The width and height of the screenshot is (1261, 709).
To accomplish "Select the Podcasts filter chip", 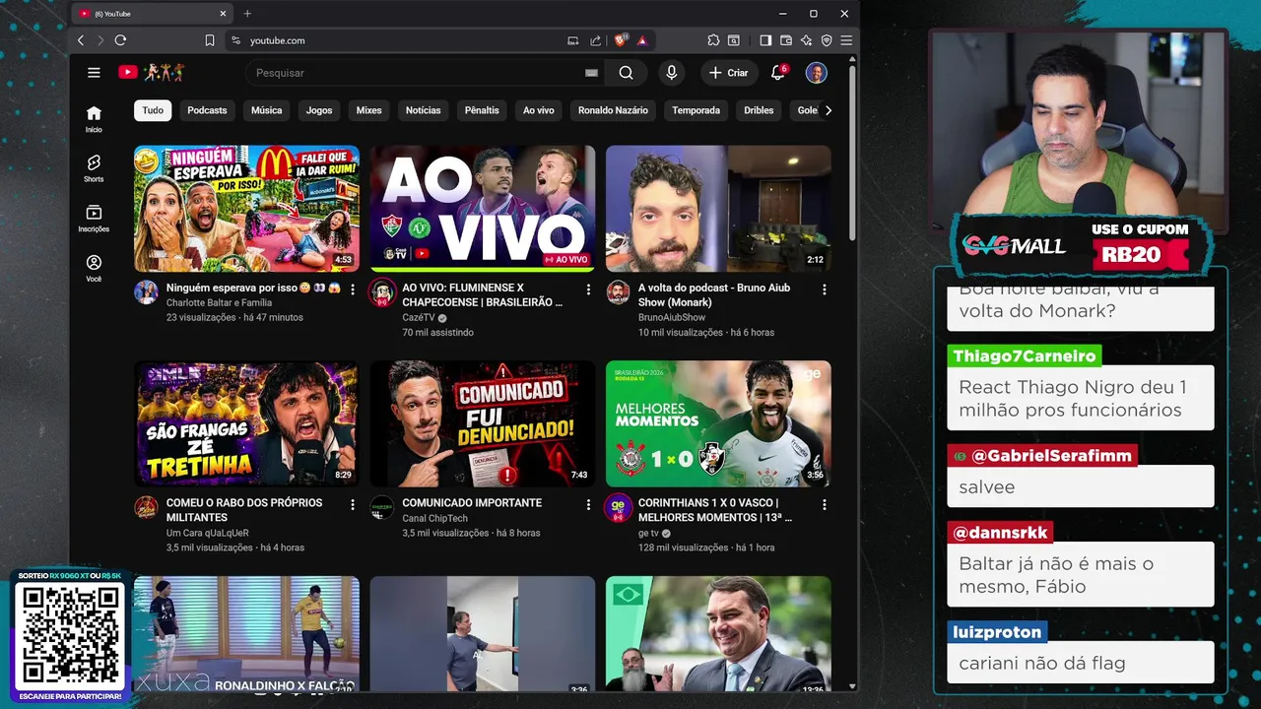I will 207,110.
